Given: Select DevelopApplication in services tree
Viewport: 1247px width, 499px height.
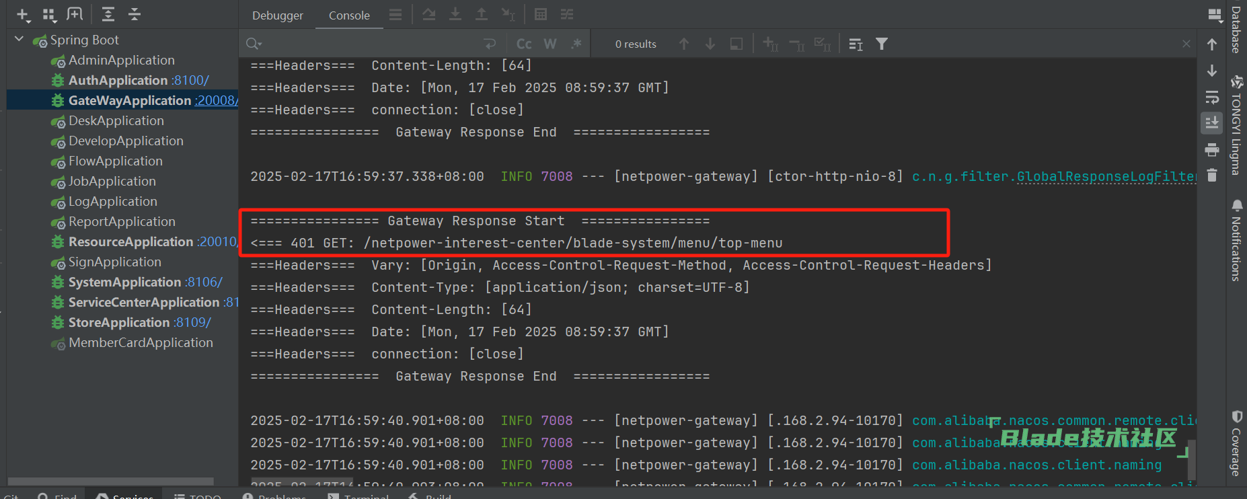Looking at the screenshot, I should [x=126, y=141].
